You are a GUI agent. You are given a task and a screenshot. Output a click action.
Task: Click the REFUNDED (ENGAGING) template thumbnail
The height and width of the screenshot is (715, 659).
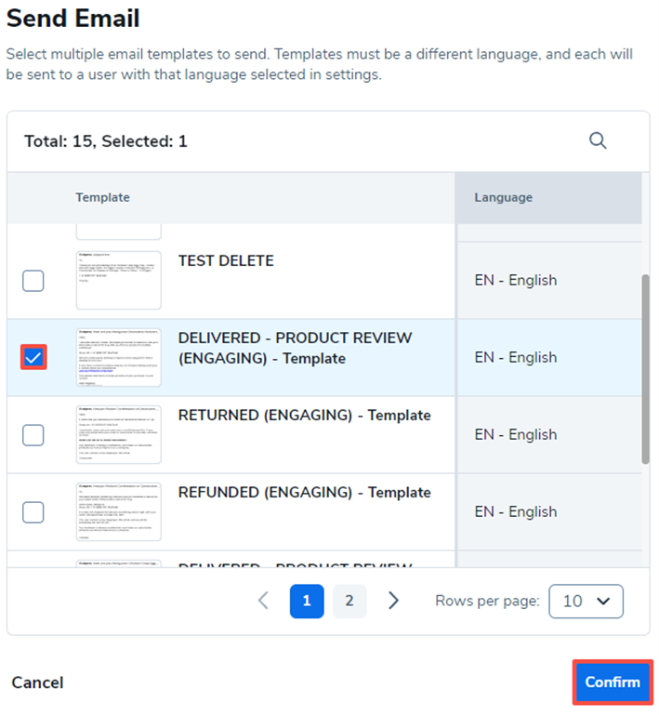118,511
